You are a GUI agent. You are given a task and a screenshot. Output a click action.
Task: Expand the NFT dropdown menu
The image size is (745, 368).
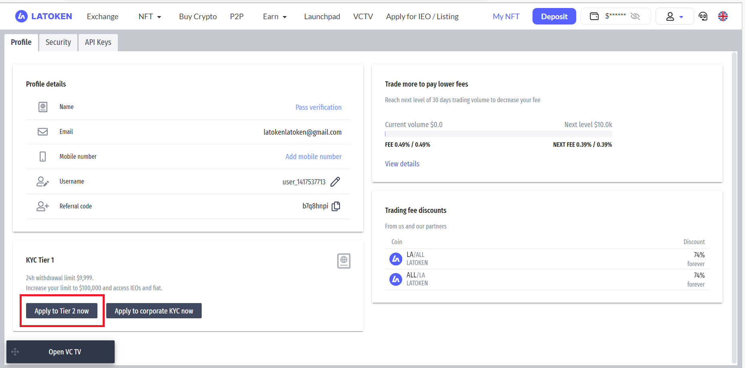click(x=150, y=17)
